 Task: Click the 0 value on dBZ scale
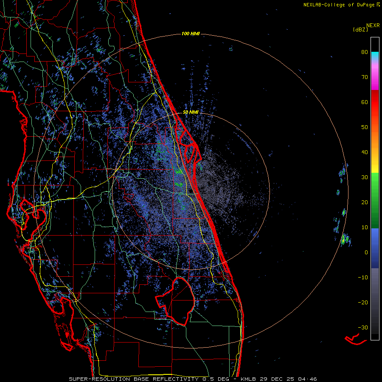click(366, 253)
